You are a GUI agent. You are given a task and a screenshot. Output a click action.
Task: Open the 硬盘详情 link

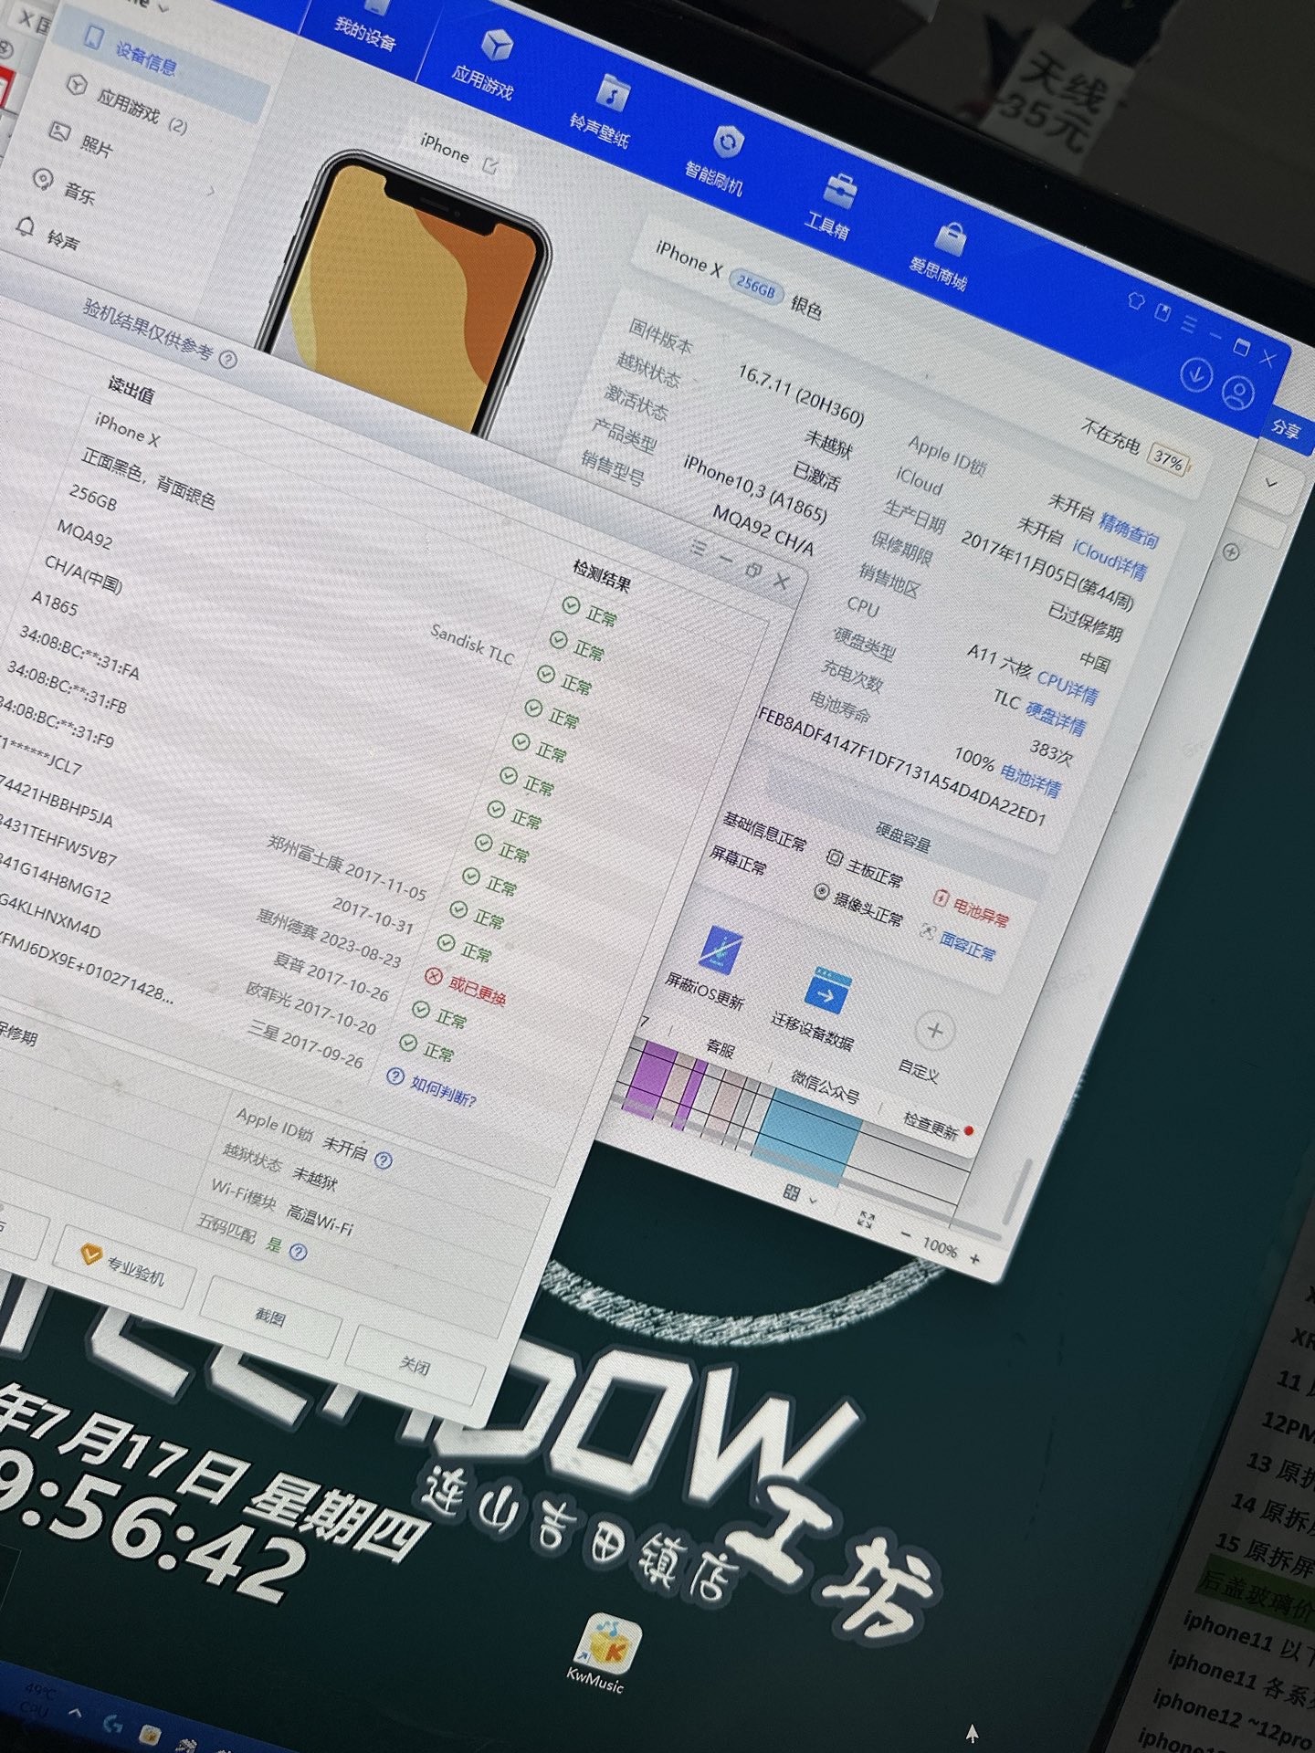(x=1055, y=718)
